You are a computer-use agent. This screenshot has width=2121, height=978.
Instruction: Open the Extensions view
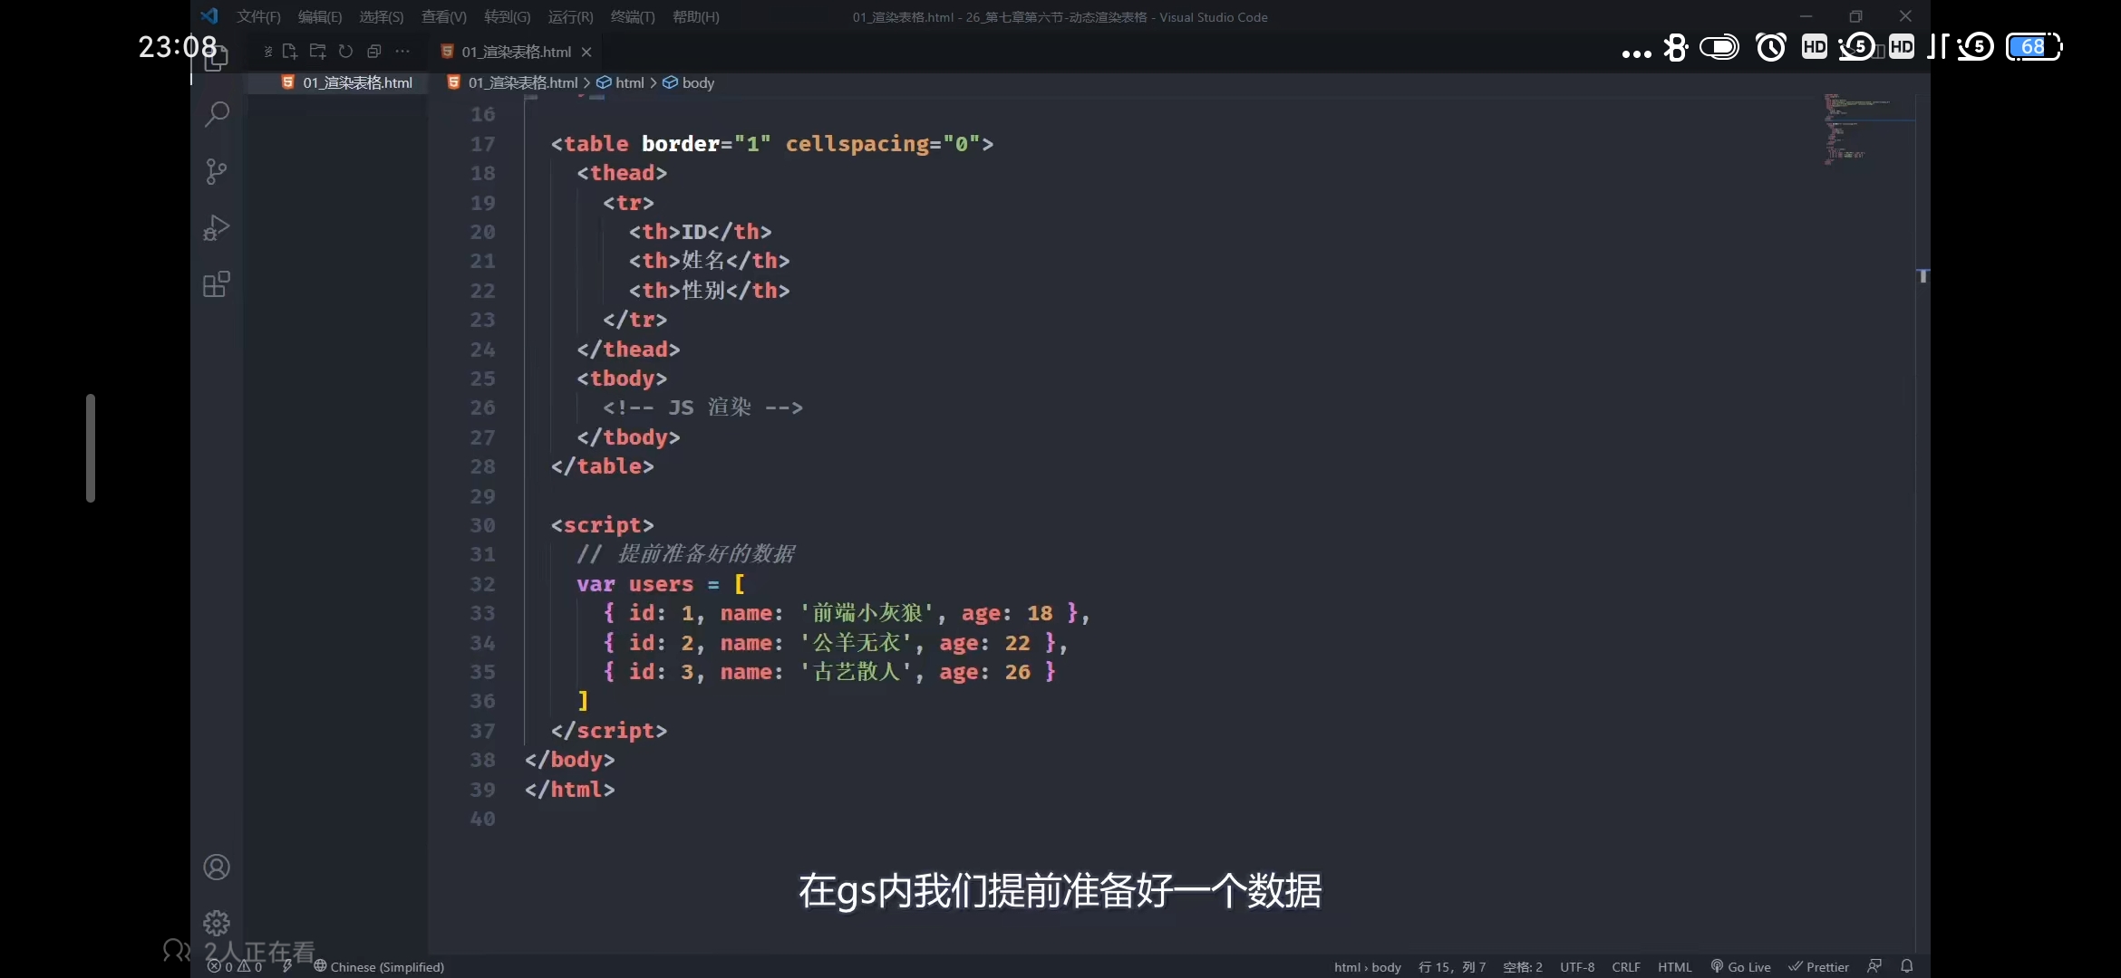point(217,285)
